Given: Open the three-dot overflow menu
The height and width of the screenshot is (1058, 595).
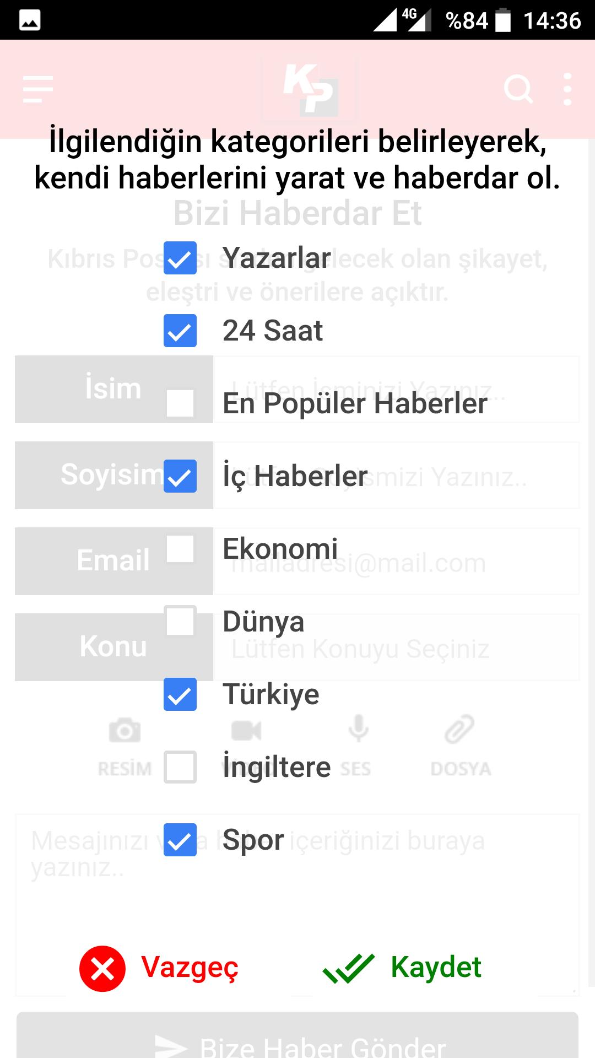Looking at the screenshot, I should 567,89.
